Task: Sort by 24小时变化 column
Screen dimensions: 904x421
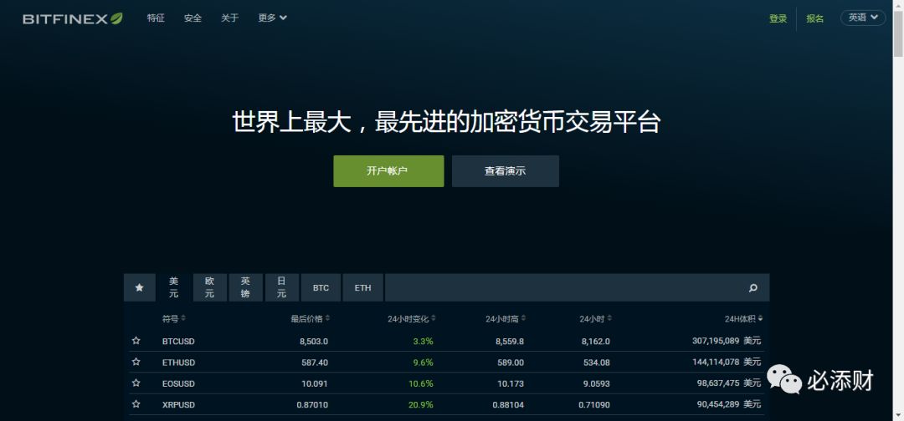Action: click(x=412, y=318)
